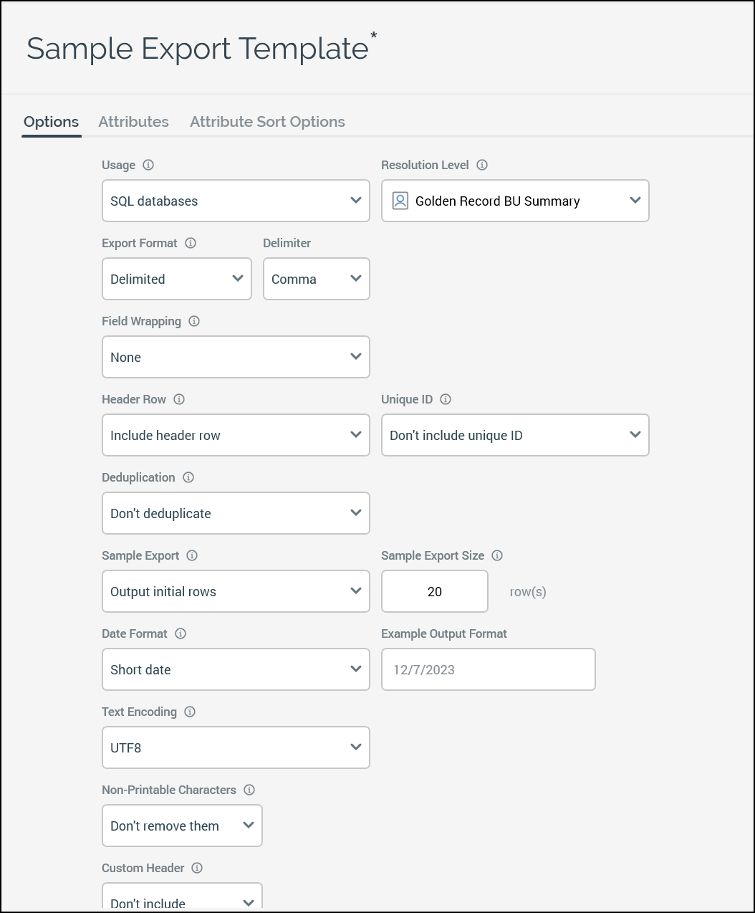This screenshot has height=913, width=755.
Task: Click the Text Encoding info icon
Action: (190, 712)
